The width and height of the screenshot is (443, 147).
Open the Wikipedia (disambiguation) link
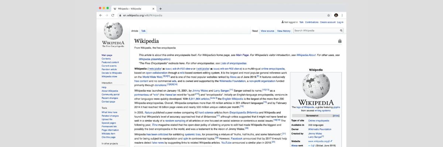[x=154, y=59]
